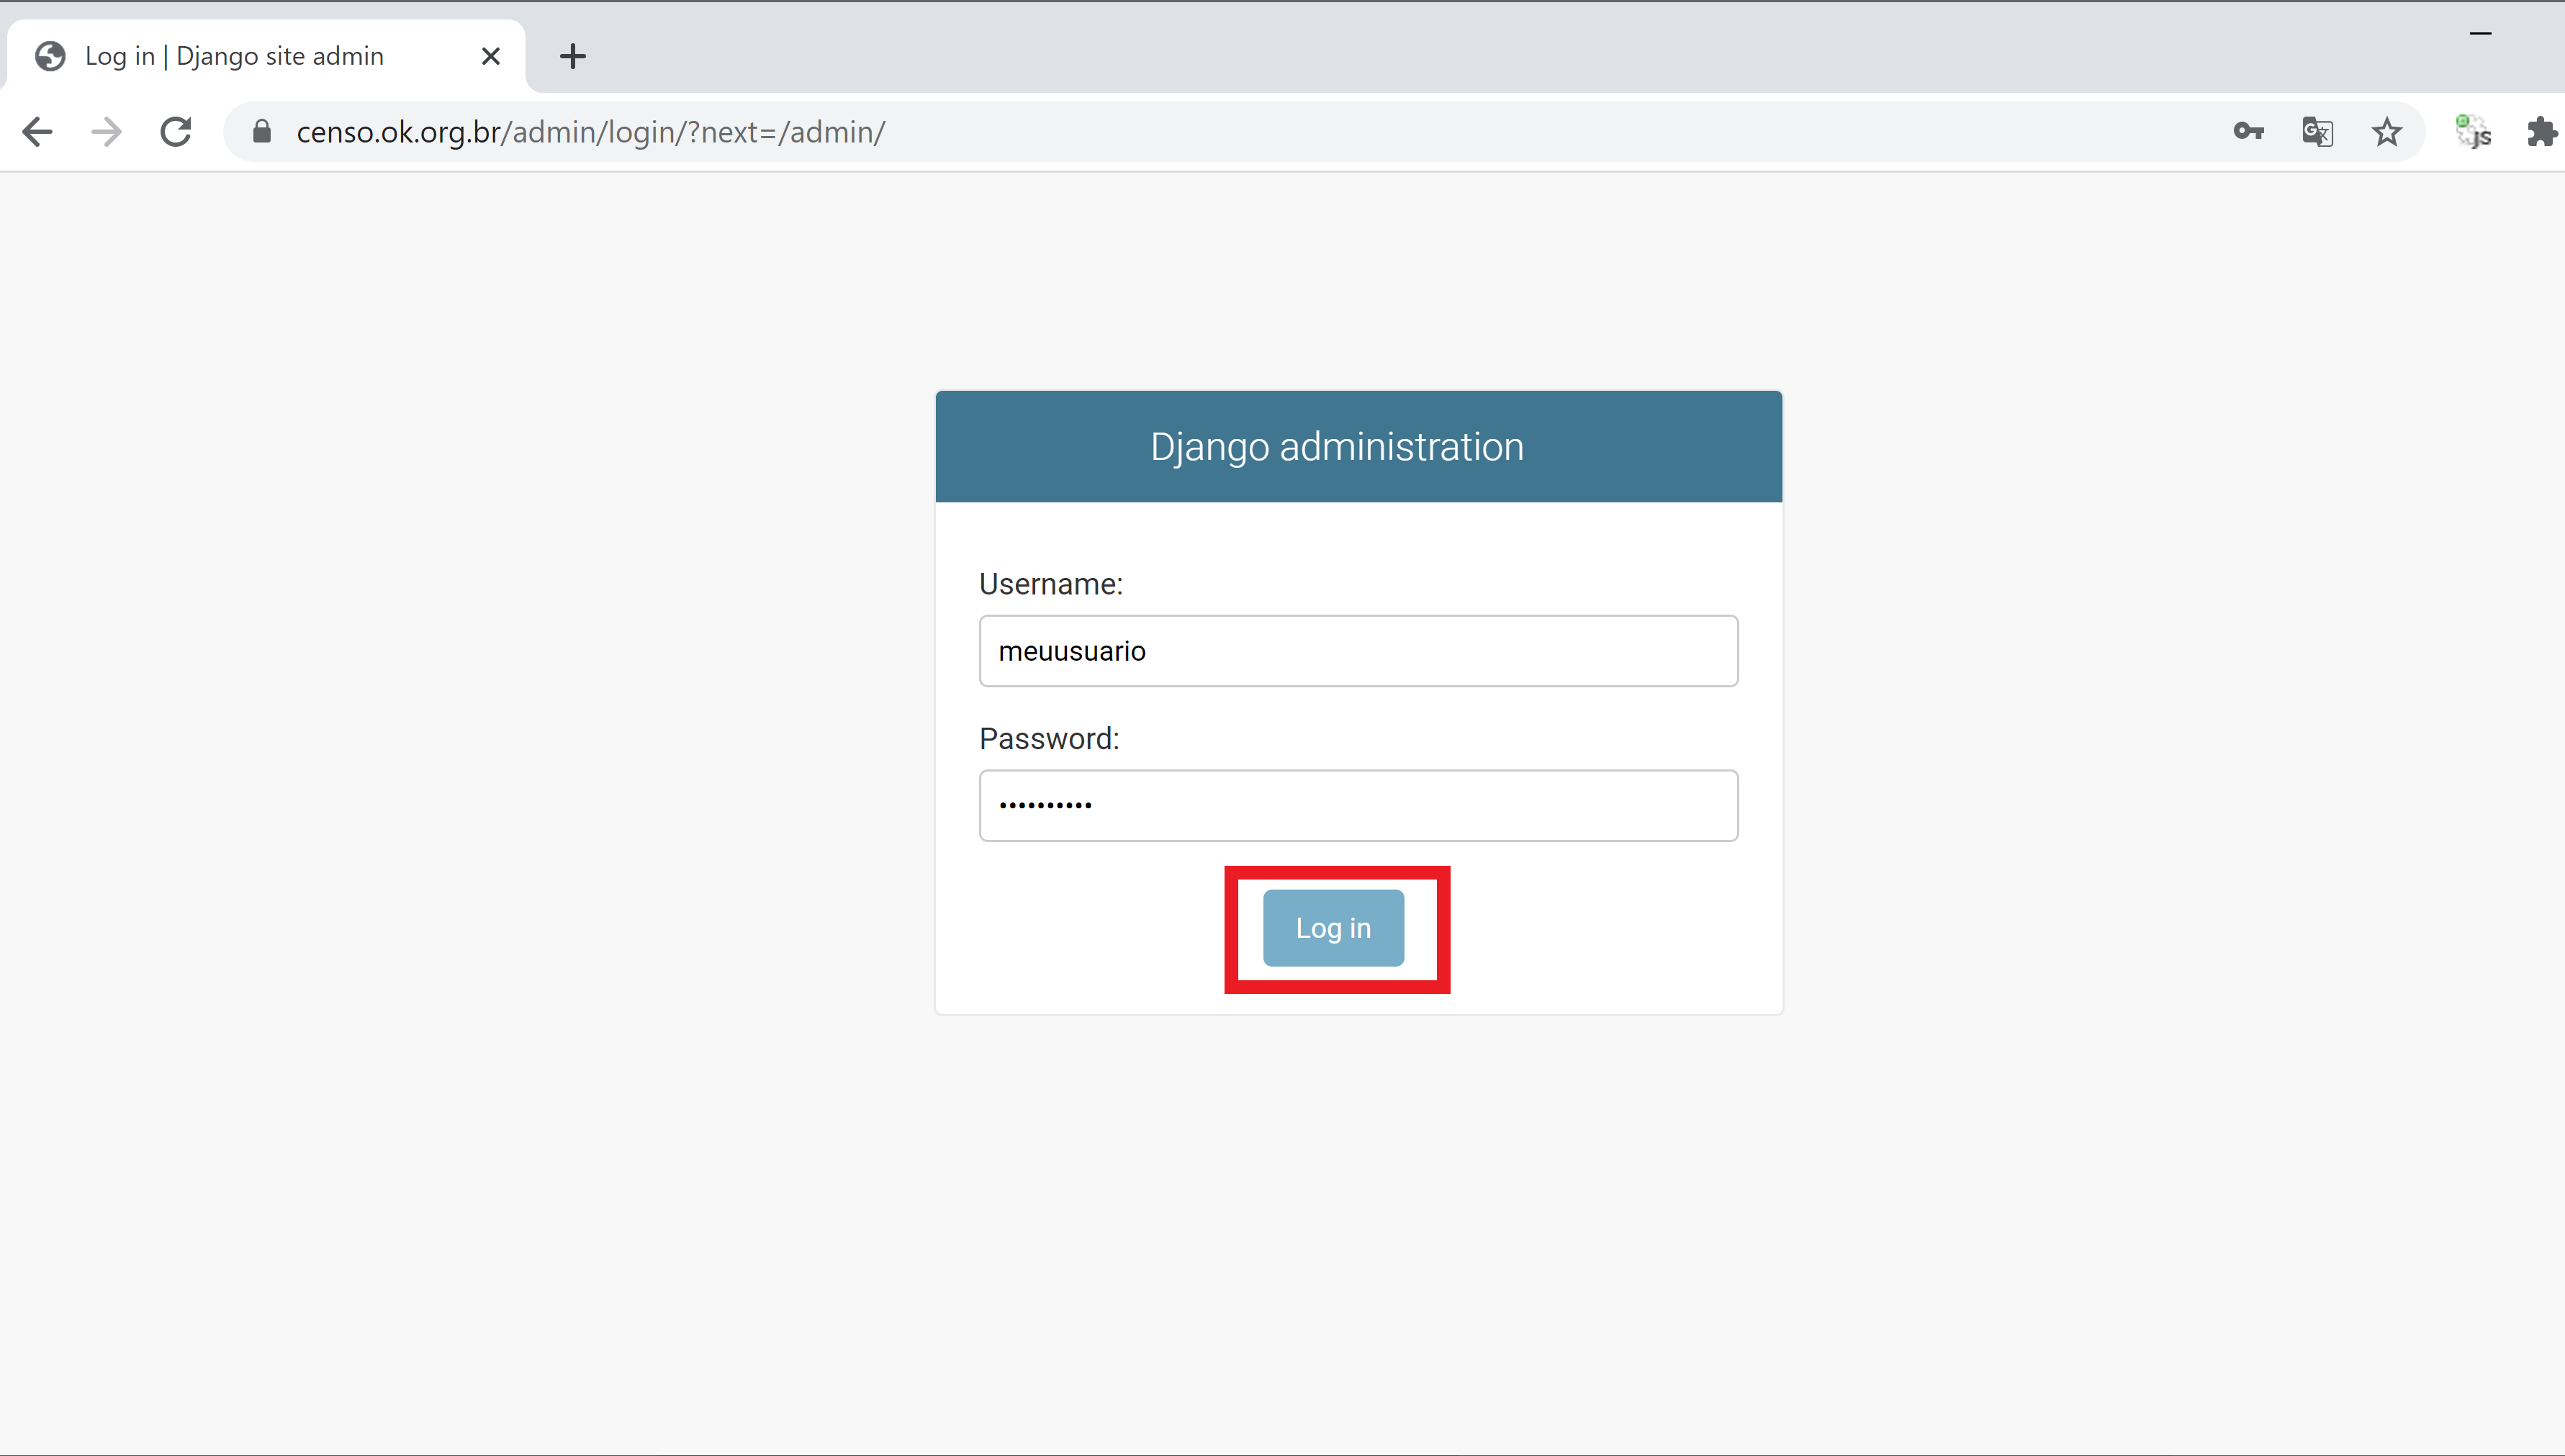Click the browser forward arrow
The height and width of the screenshot is (1456, 2565).
click(x=107, y=132)
